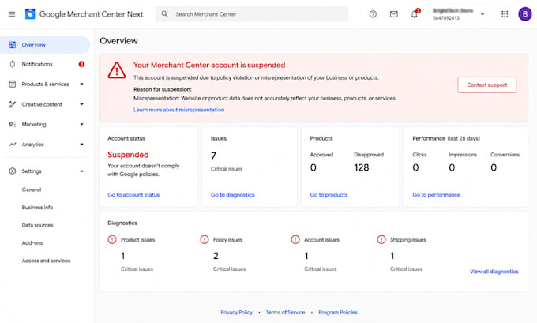Click the 128 disapproved products count
The height and width of the screenshot is (323, 537).
click(x=362, y=167)
